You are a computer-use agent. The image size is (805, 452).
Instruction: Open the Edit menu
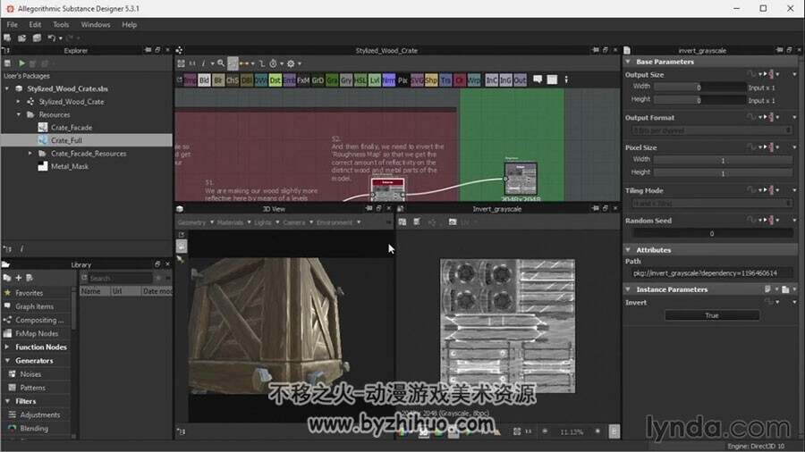click(35, 25)
